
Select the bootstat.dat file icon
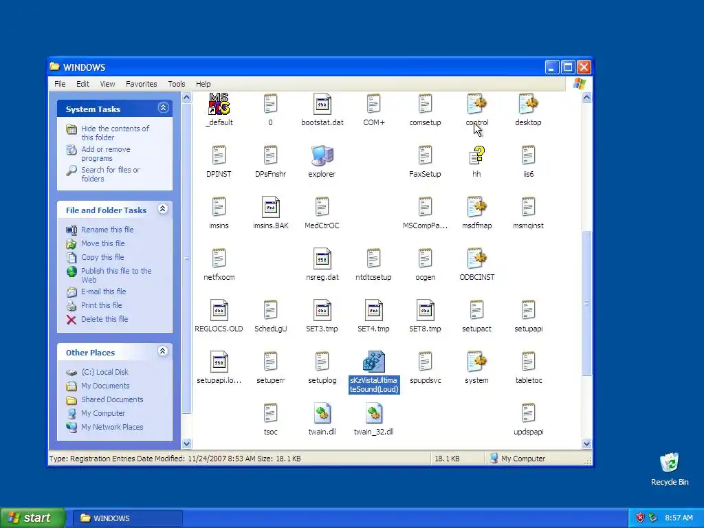322,104
